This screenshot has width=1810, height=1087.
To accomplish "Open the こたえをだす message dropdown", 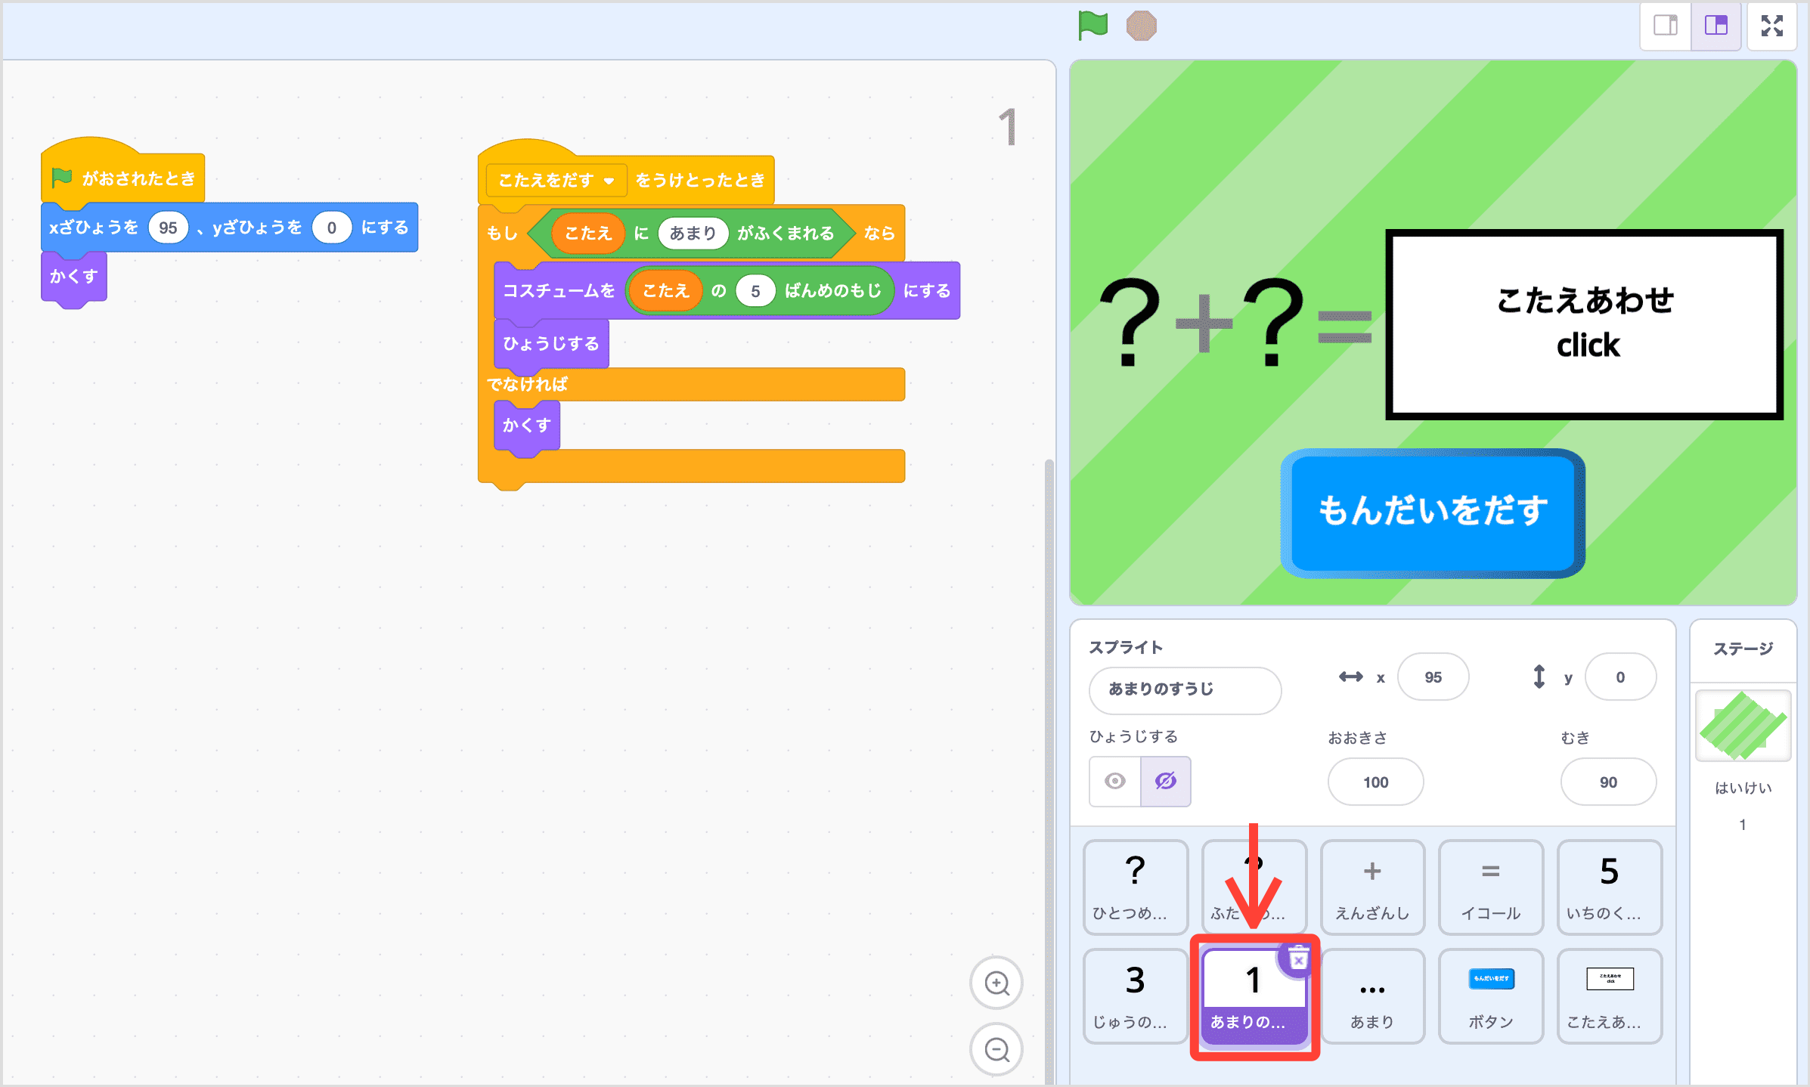I will tap(609, 181).
